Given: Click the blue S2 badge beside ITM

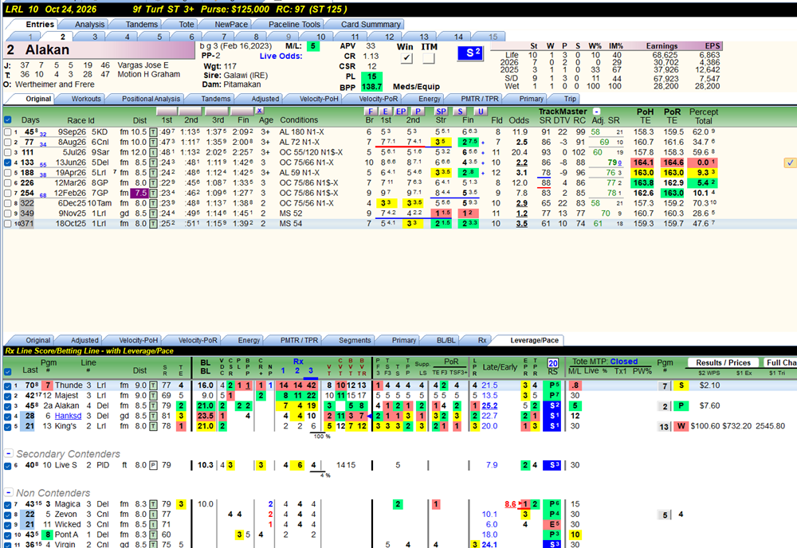Looking at the screenshot, I should tap(470, 53).
